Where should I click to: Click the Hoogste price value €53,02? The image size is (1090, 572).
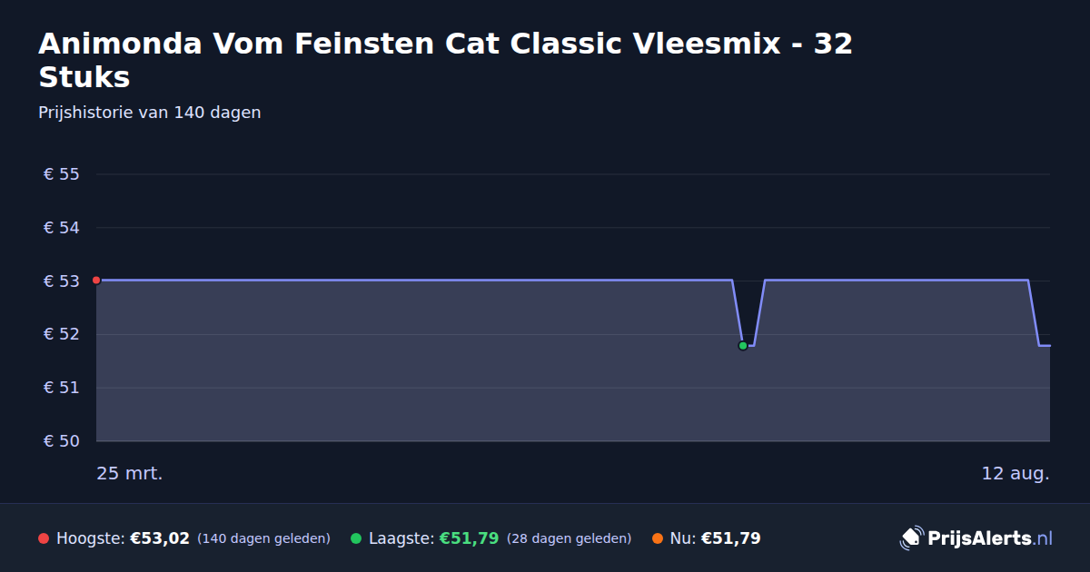point(160,538)
